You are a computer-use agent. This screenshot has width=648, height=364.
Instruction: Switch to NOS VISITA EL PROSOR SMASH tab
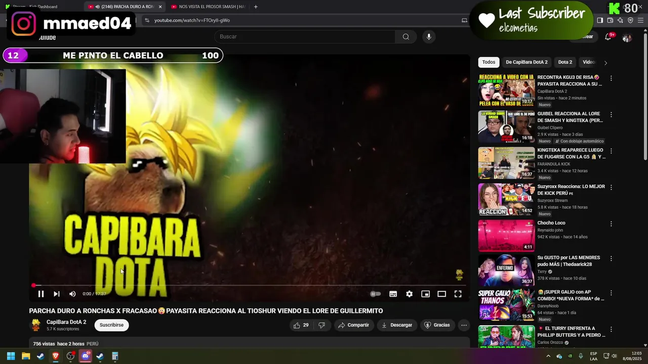pos(208,7)
